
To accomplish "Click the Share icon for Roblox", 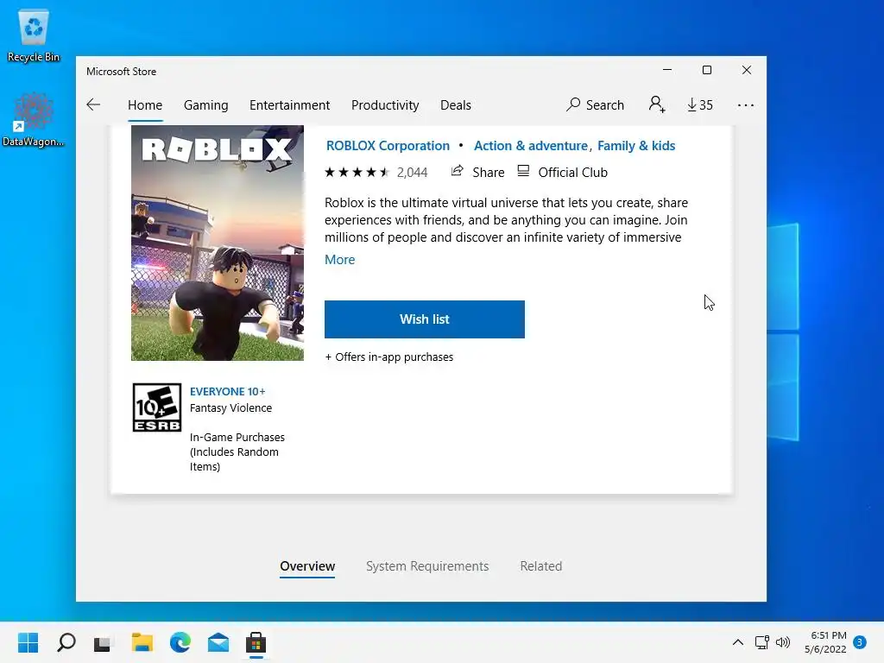I will click(x=458, y=172).
